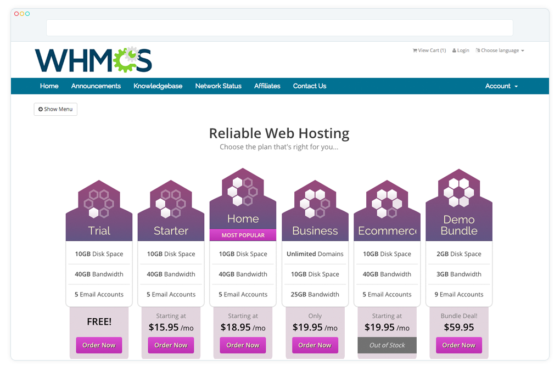Click the Show Menu button
560x371 pixels.
pos(55,109)
